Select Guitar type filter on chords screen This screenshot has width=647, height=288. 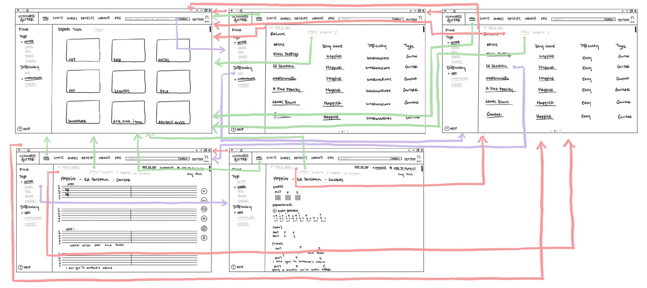(241, 181)
